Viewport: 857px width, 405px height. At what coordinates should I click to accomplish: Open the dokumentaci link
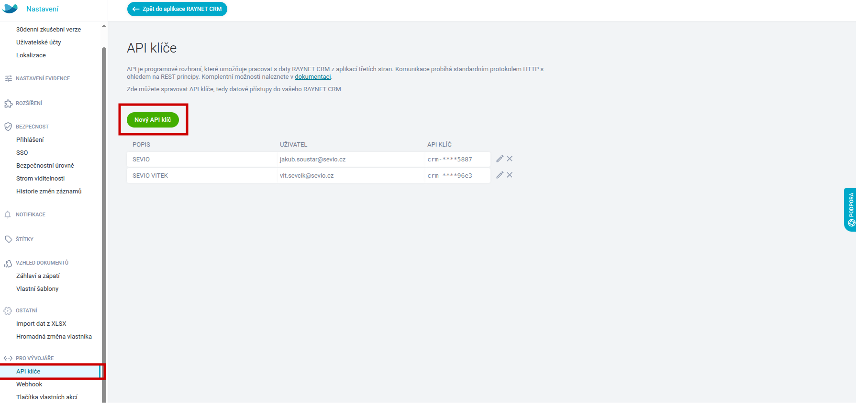(x=312, y=77)
